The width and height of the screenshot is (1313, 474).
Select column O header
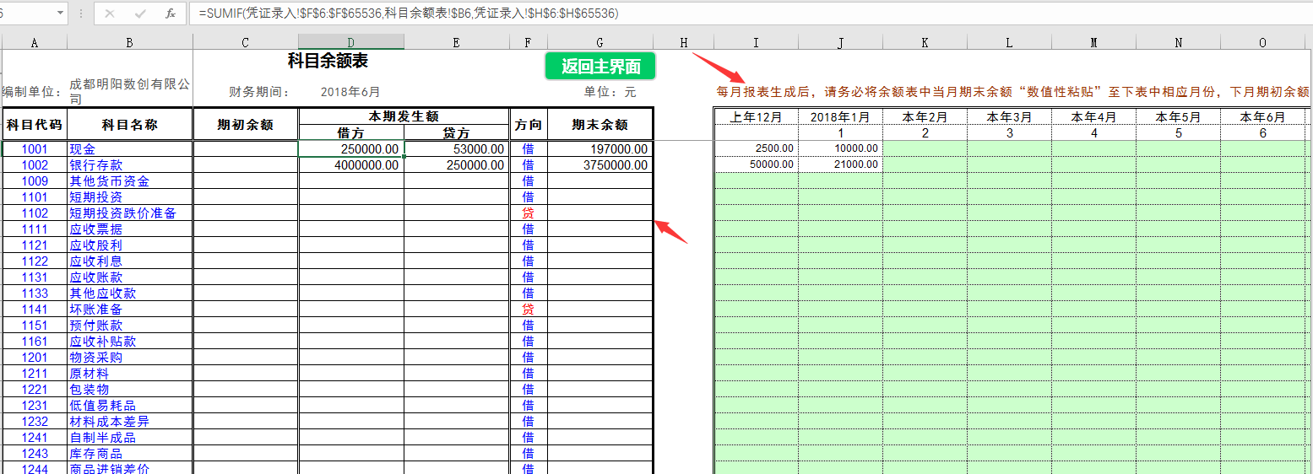pyautogui.click(x=1262, y=42)
